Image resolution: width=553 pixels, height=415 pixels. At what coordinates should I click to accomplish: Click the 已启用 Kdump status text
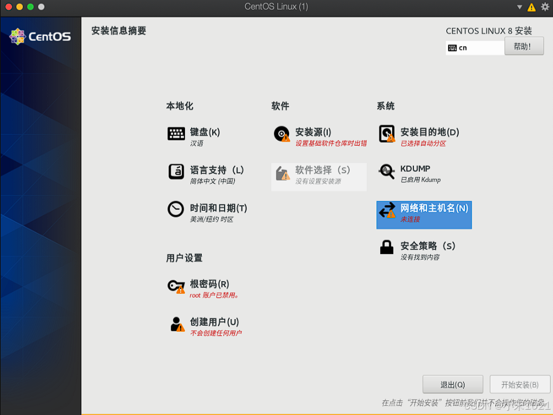[420, 179]
